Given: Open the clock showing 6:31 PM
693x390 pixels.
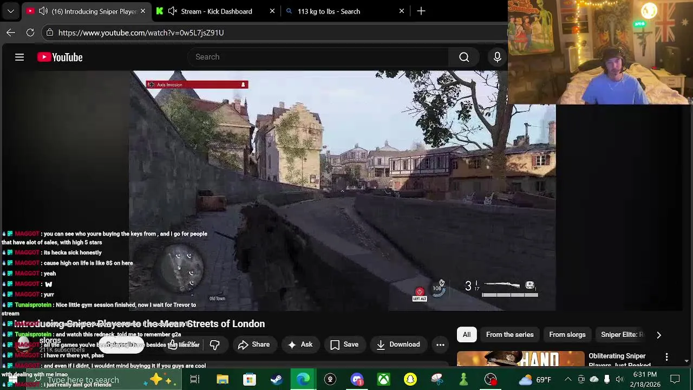Looking at the screenshot, I should point(644,380).
